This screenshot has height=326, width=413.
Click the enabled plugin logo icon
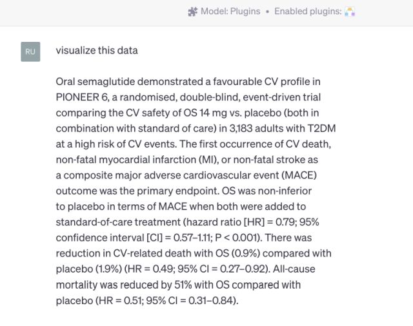click(350, 12)
